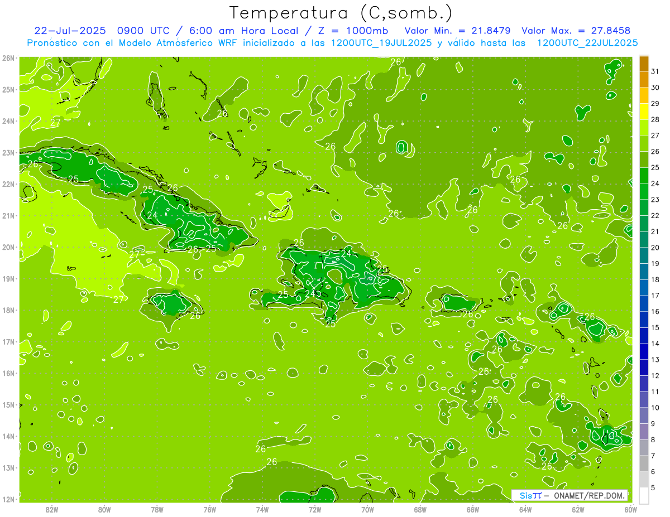Screen dimensions: 670x517
Task: Click 'Valor Max. = 27.8458' text
Action: point(577,30)
